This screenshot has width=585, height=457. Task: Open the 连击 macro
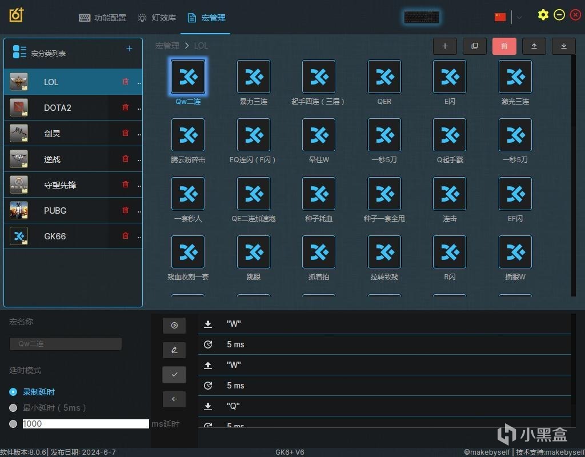(450, 194)
